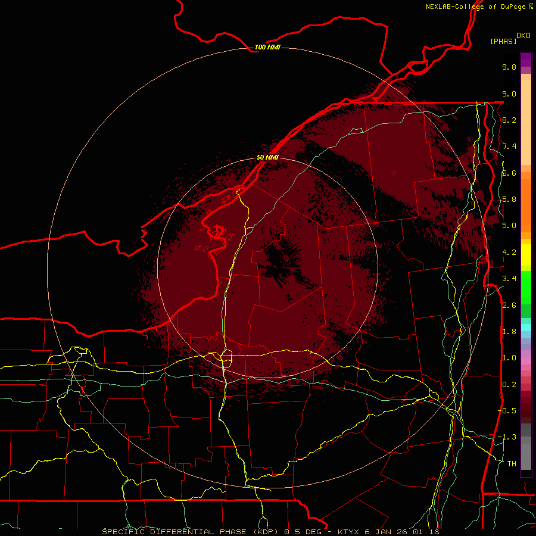
Task: Click the 1.0 legend value
Action: (x=509, y=358)
